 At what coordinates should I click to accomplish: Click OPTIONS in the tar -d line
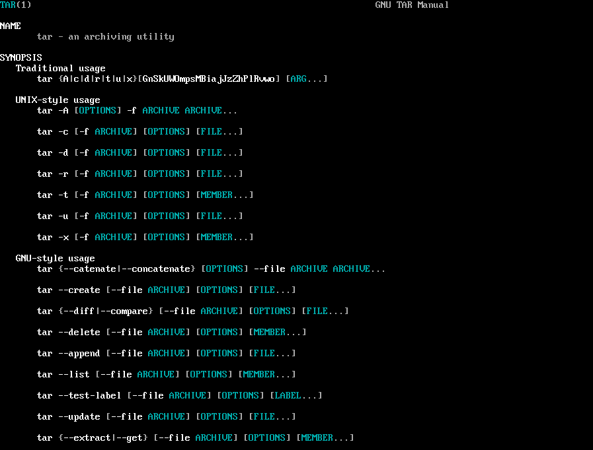click(167, 153)
